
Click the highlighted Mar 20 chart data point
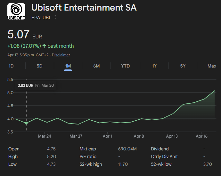[x=26, y=123]
